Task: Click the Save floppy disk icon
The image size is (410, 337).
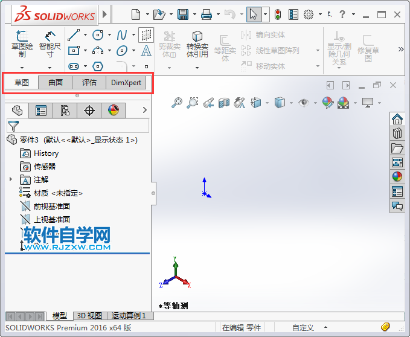Action: pos(183,14)
